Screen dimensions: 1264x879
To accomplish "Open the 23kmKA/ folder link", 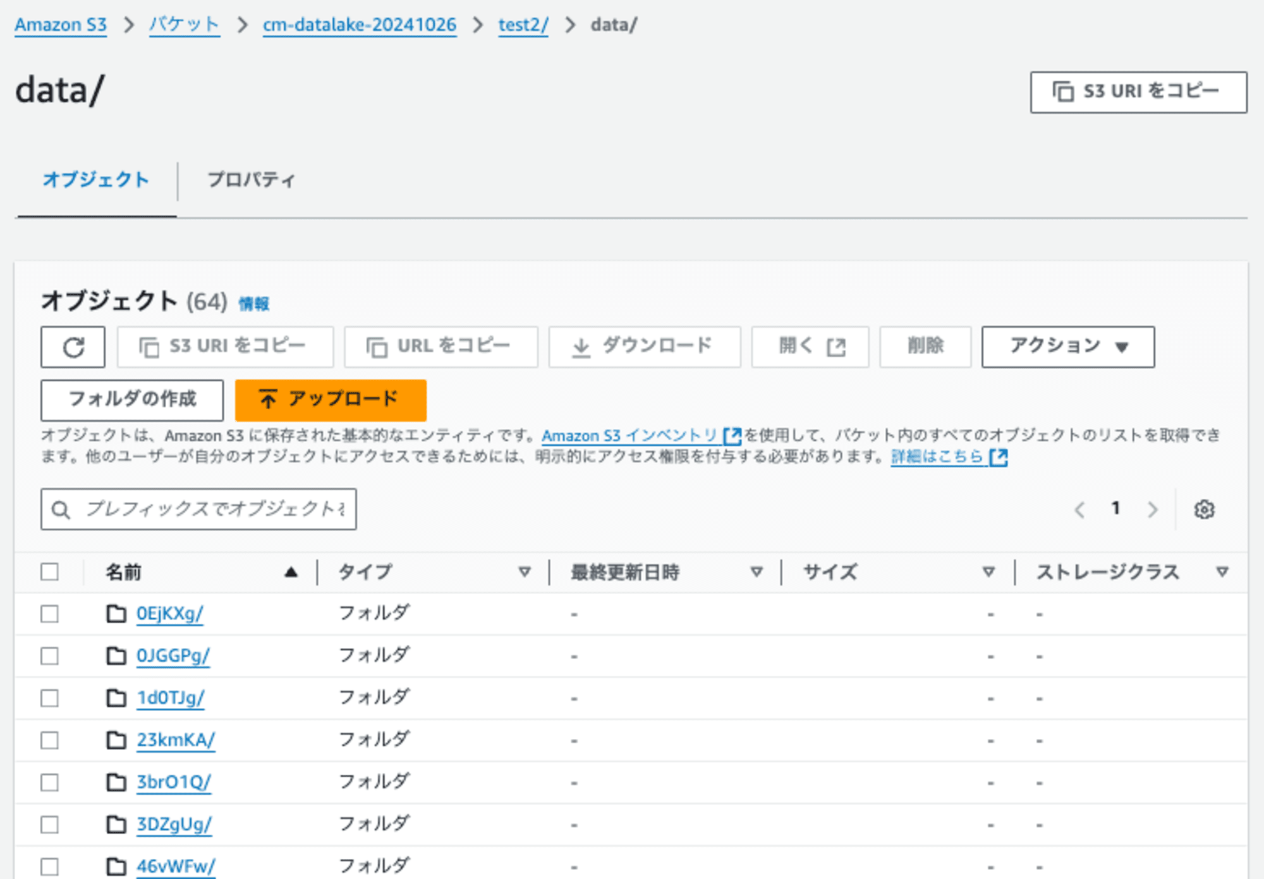I will click(x=176, y=740).
